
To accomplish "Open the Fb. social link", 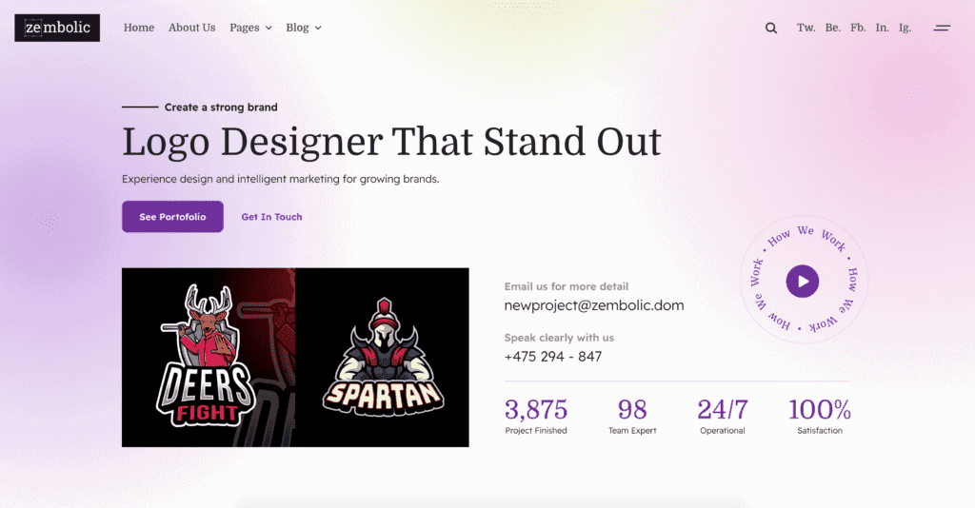I will [858, 28].
